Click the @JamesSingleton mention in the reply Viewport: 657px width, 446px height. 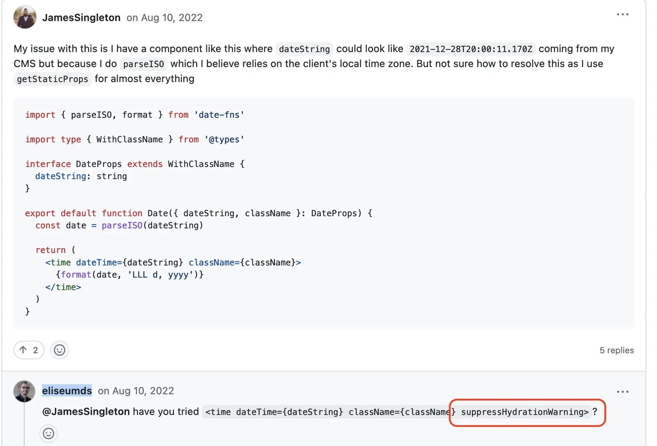(x=86, y=412)
